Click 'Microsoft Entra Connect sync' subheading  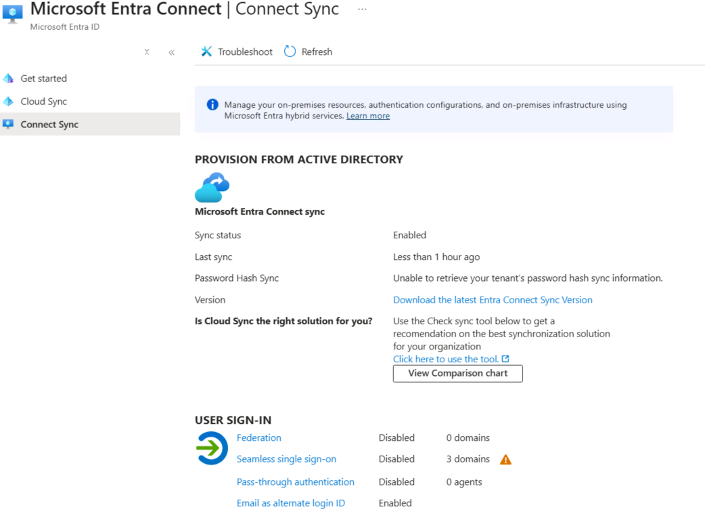click(x=259, y=211)
